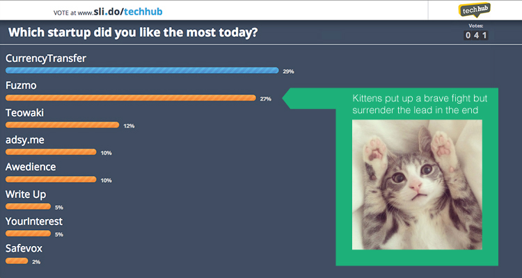Select the Safevox poll entry
522x278 pixels.
click(24, 248)
